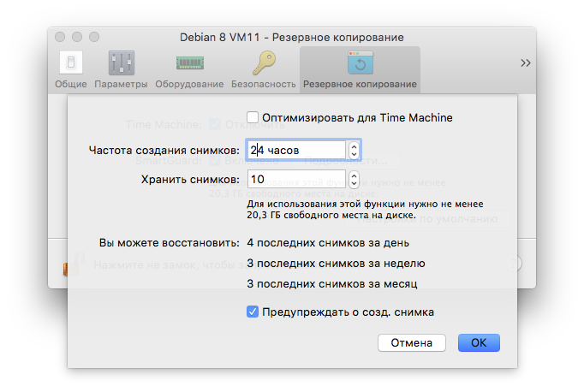Click the Частота создания снимков field
The width and height of the screenshot is (584, 386).
pyautogui.click(x=296, y=150)
